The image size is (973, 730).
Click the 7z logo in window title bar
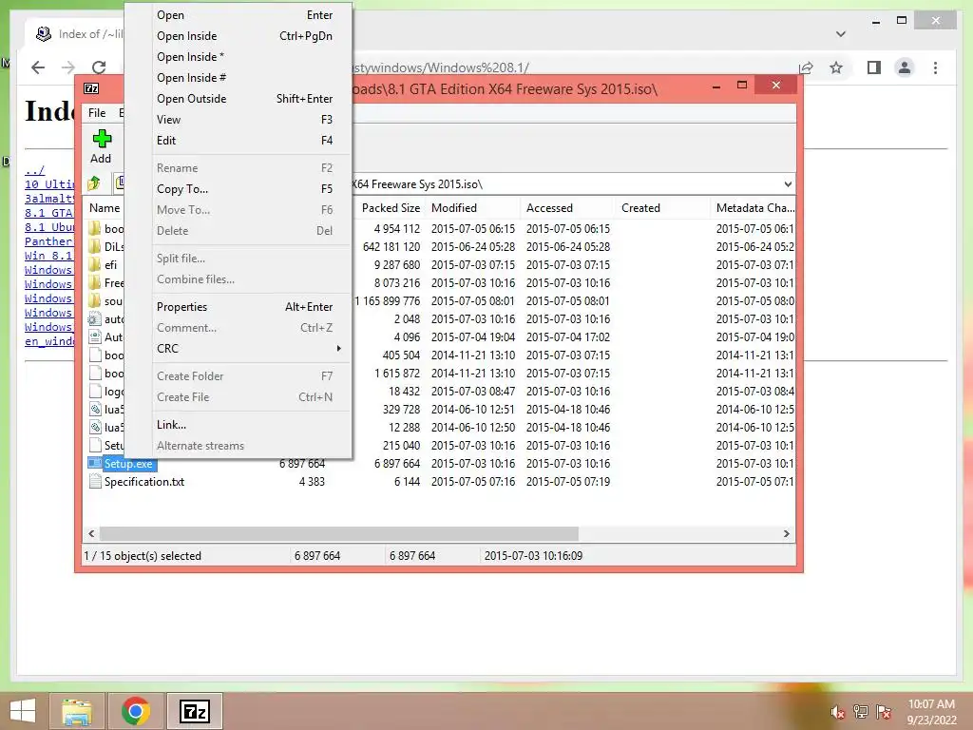click(x=91, y=88)
